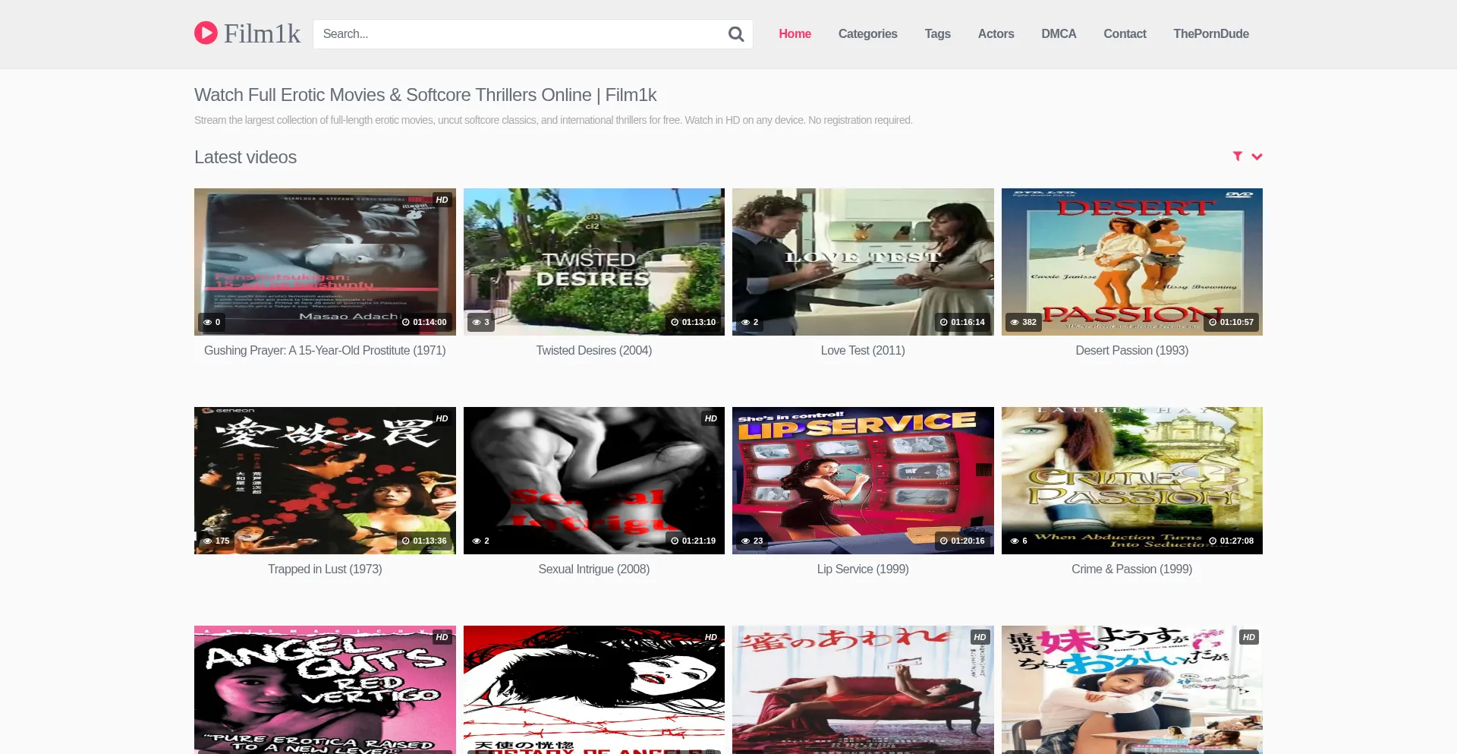The height and width of the screenshot is (754, 1457).
Task: Click the HD badge on Trapped in Lust
Action: pos(442,418)
